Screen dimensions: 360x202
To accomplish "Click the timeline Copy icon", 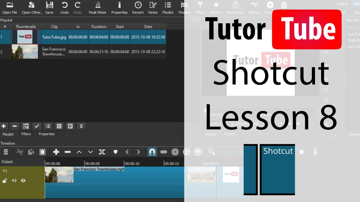I will pos(31,152).
